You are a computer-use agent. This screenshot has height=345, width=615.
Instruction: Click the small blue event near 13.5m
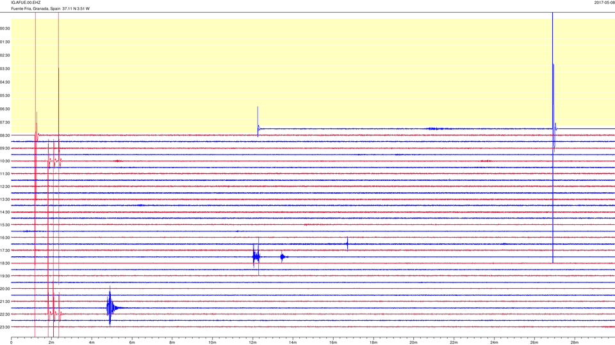point(283,257)
